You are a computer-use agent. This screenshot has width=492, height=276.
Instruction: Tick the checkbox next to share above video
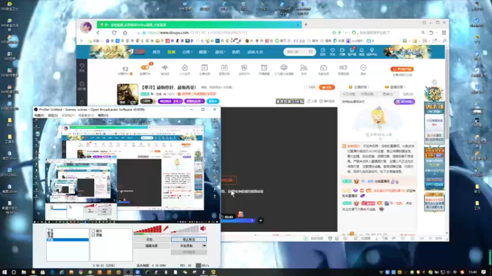(321, 101)
